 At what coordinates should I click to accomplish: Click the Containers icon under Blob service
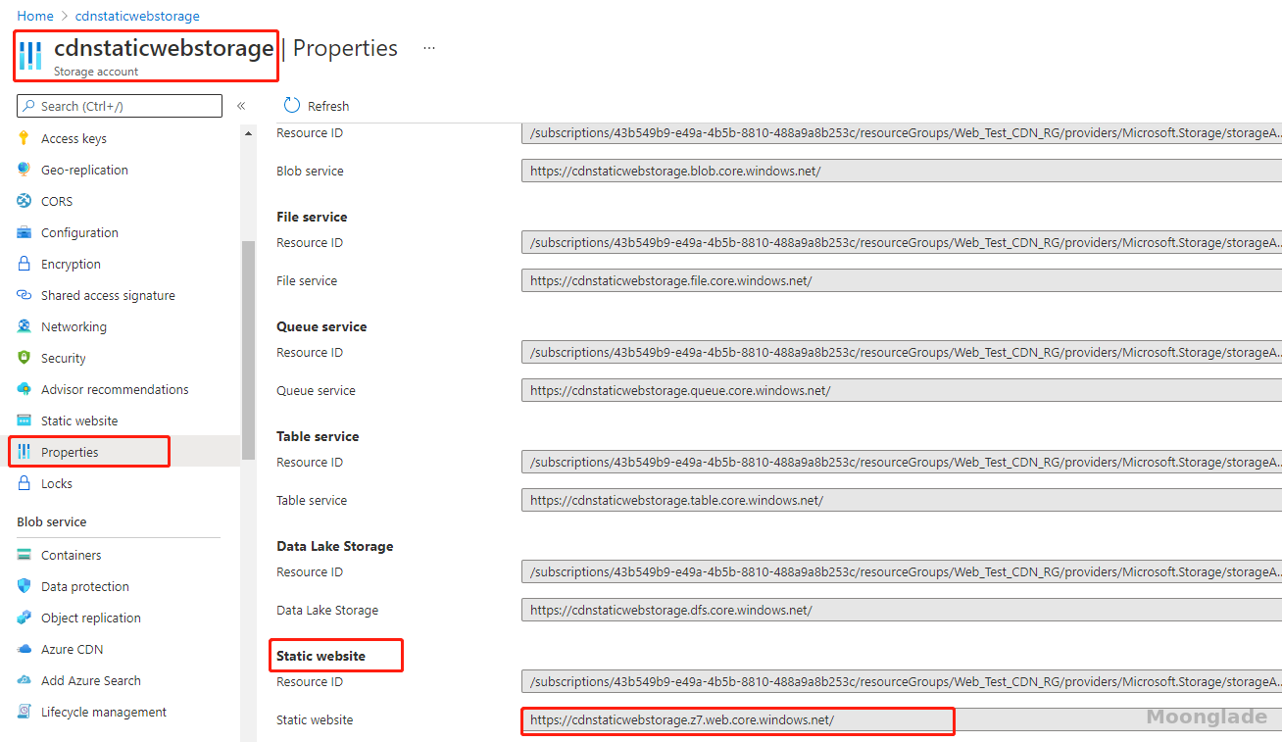tap(25, 555)
